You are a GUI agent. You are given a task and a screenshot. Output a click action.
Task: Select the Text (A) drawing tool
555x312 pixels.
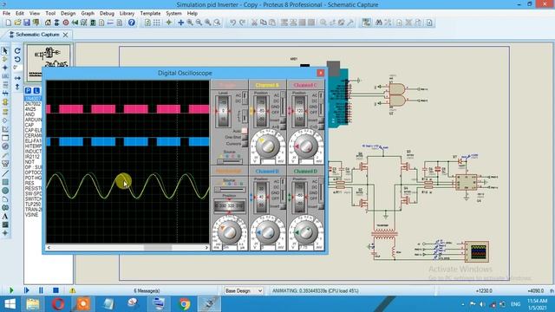pos(5,216)
